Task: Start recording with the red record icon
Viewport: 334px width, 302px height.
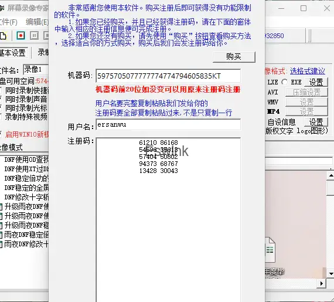Action: tap(21, 36)
